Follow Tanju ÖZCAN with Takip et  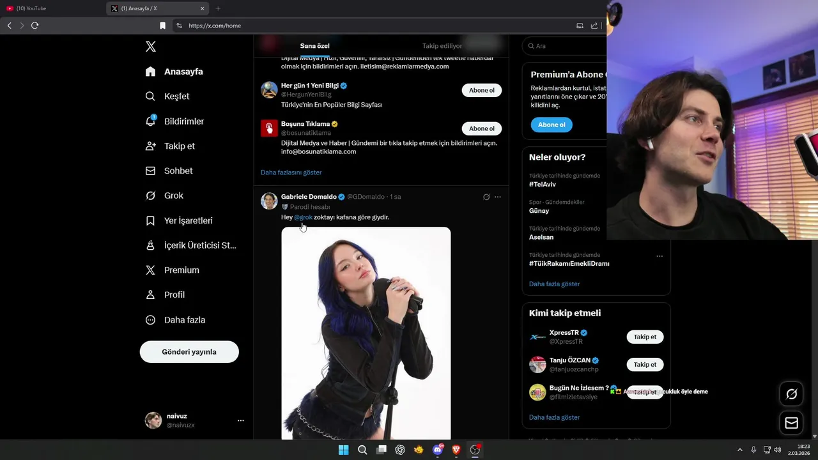(645, 365)
